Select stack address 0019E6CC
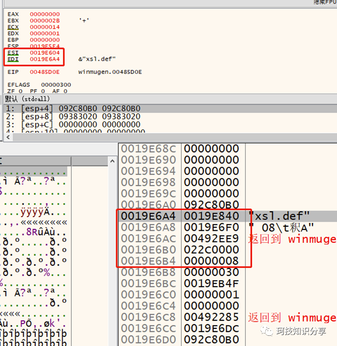Screen dimensions: 337x346 point(148,328)
